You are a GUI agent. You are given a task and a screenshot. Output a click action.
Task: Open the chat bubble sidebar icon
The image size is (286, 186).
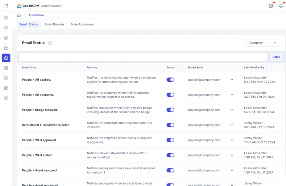pyautogui.click(x=6, y=28)
